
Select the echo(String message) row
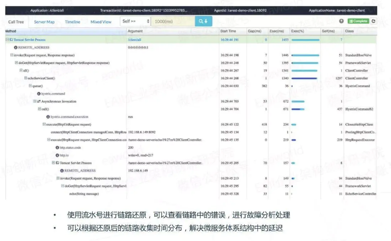tap(191, 194)
